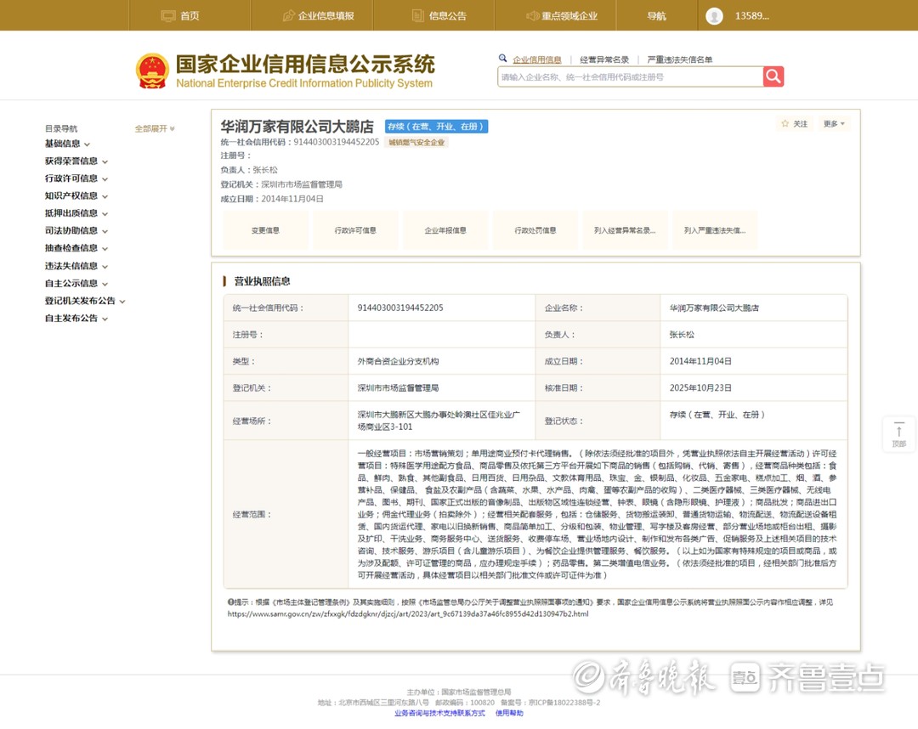The width and height of the screenshot is (918, 729).
Task: Open the samr.gov.cn notice link
Action: click(x=408, y=613)
